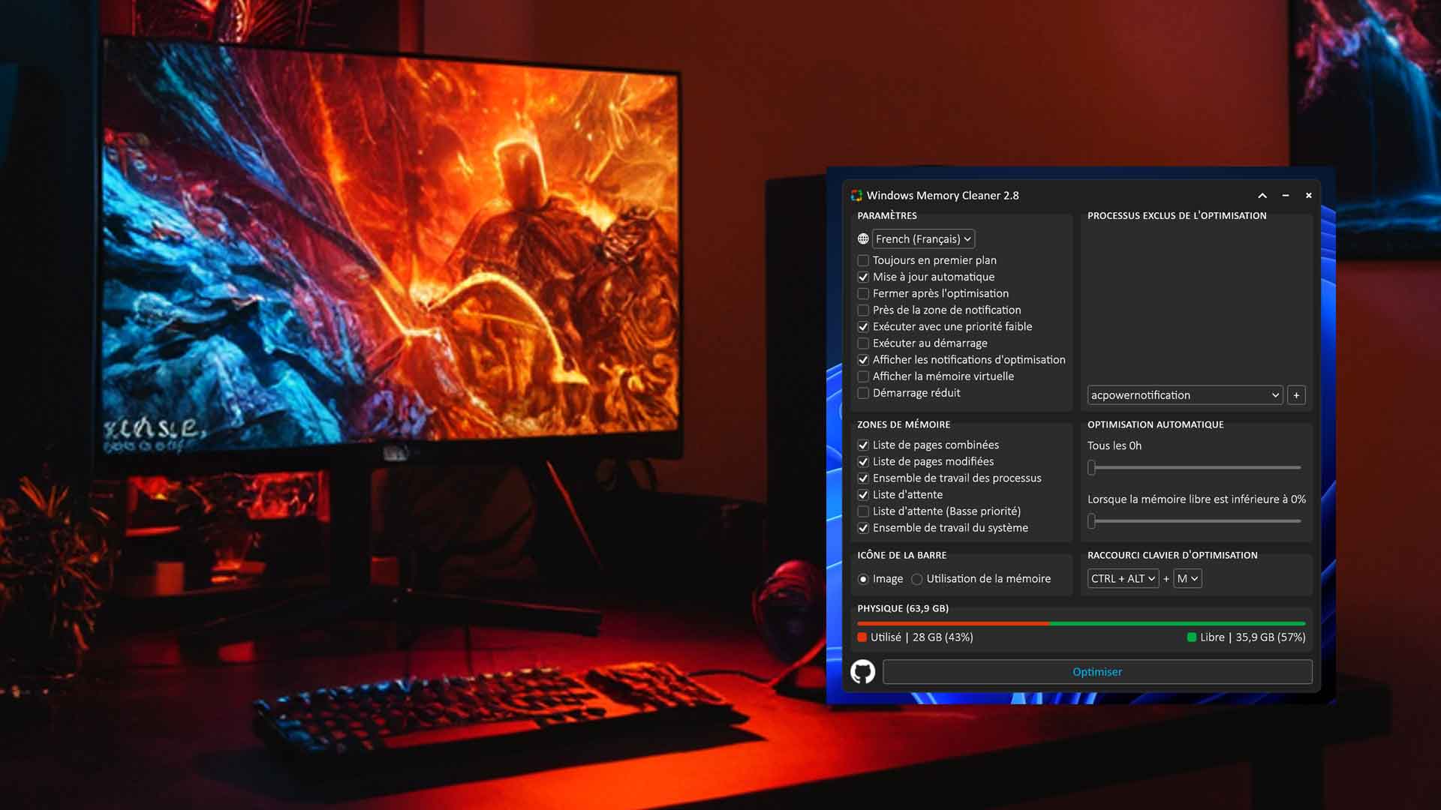Enable Toujours en premier plan checkbox
Screen dimensions: 1441x810
[863, 260]
